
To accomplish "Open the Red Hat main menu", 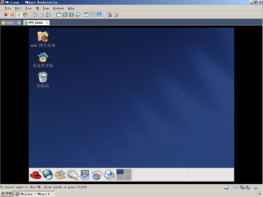I will [36, 175].
